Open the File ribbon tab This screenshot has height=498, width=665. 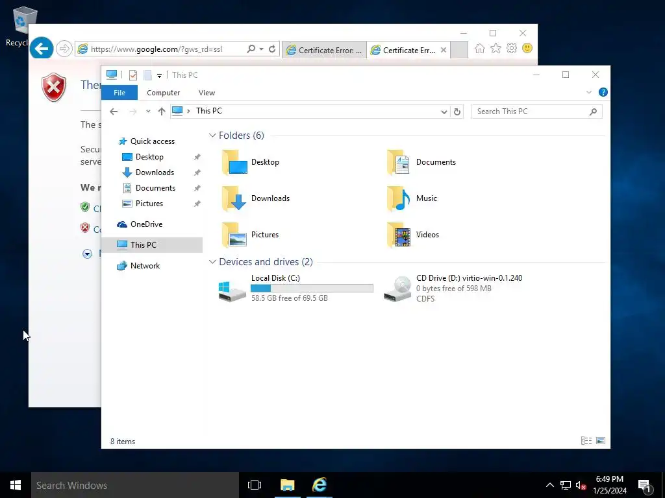(x=119, y=92)
